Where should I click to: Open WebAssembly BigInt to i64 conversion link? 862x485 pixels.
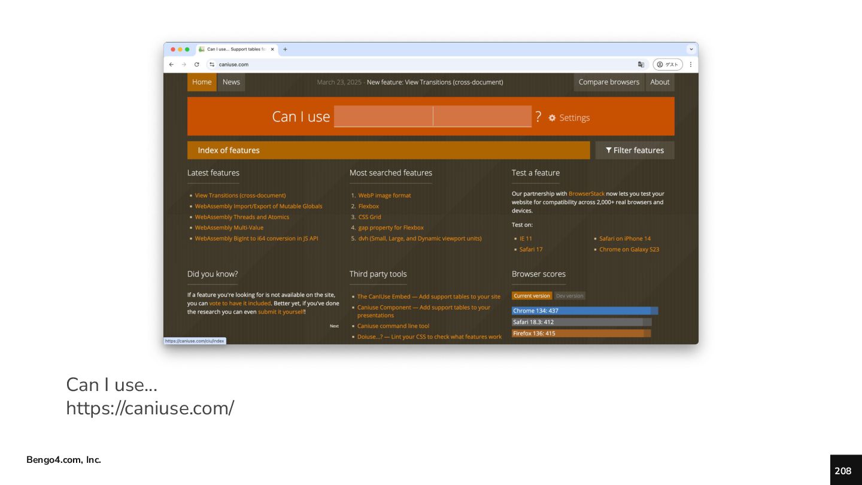tap(256, 238)
